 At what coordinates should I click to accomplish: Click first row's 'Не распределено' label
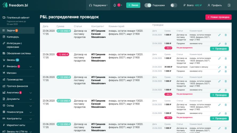[x=185, y=48]
